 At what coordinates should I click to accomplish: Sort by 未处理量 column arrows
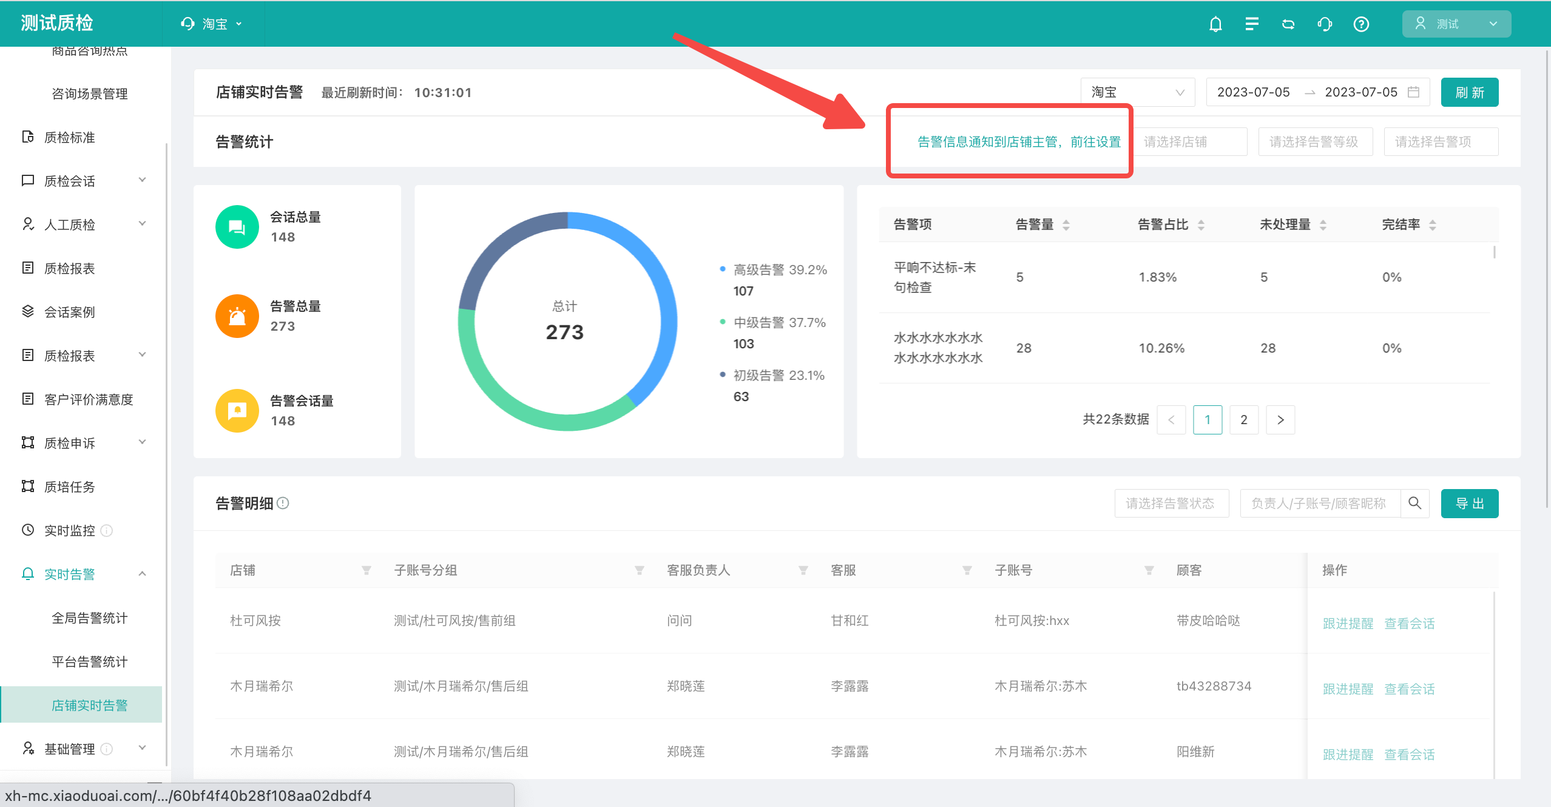point(1323,225)
